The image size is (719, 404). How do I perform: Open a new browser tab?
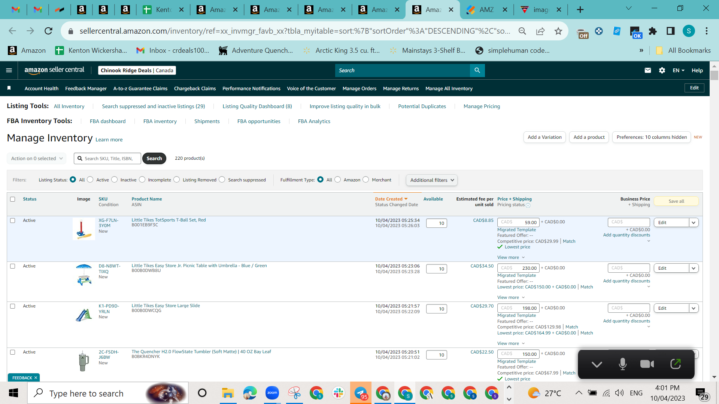(x=580, y=10)
